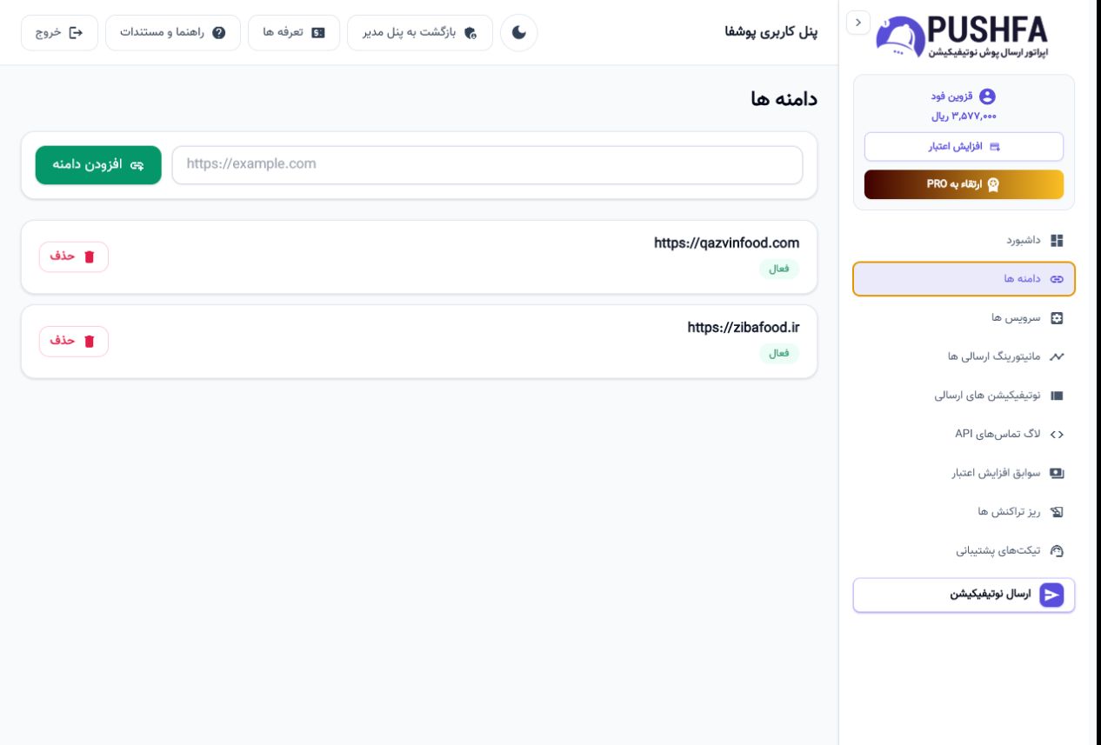Click the dashboard grid icon in the sidebar
1101x745 pixels.
pos(1058,240)
